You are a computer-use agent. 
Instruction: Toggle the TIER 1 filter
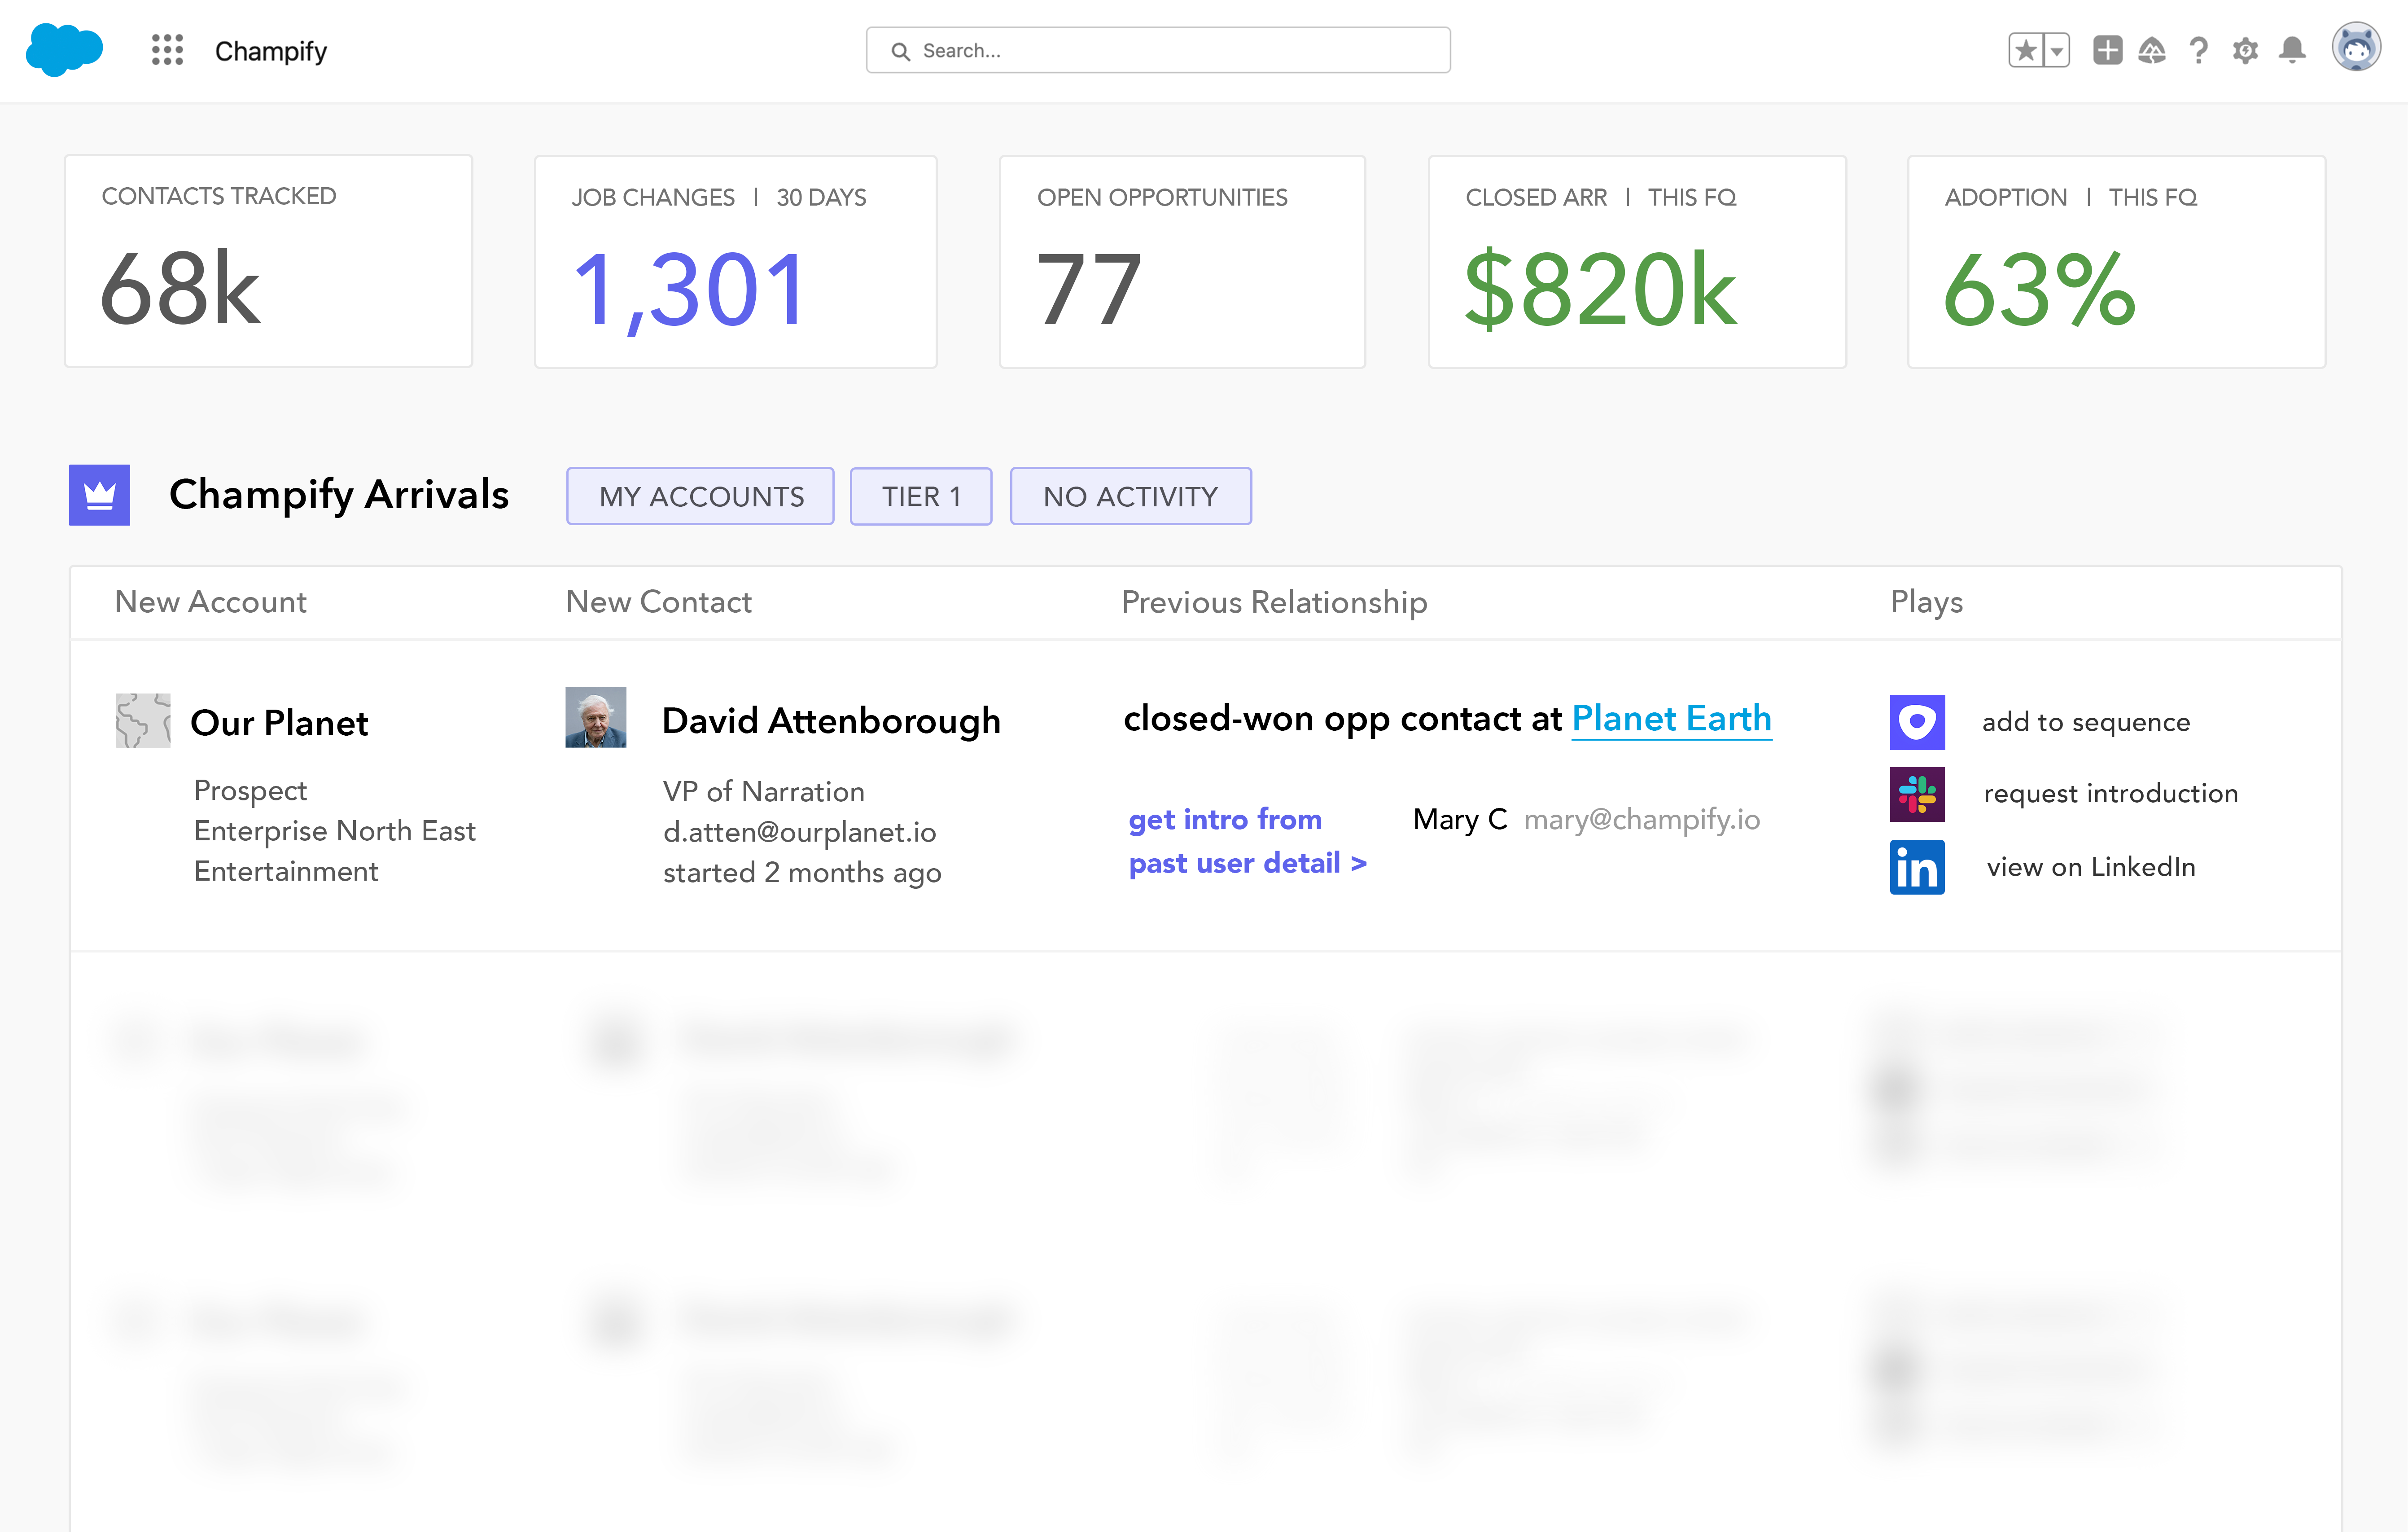click(x=920, y=496)
